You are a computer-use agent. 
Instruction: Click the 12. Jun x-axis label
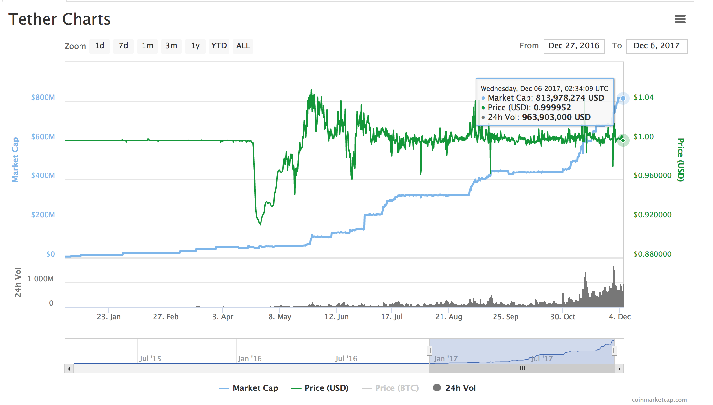[x=337, y=317]
